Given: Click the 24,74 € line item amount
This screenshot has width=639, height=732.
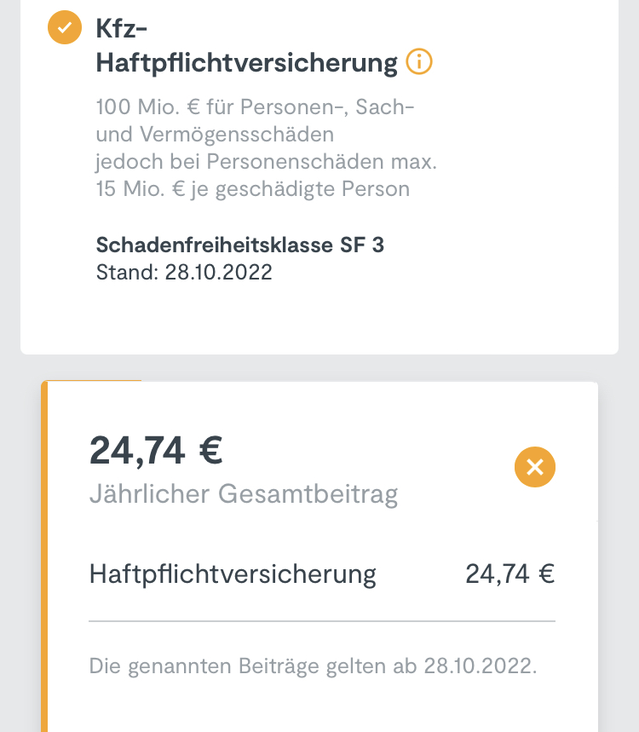Looking at the screenshot, I should click(509, 573).
